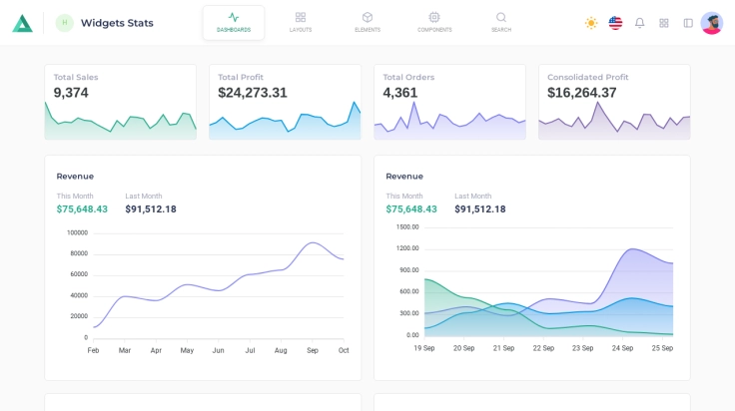
Task: Click the Consolidated Profit sparkline chart
Action: (614, 124)
